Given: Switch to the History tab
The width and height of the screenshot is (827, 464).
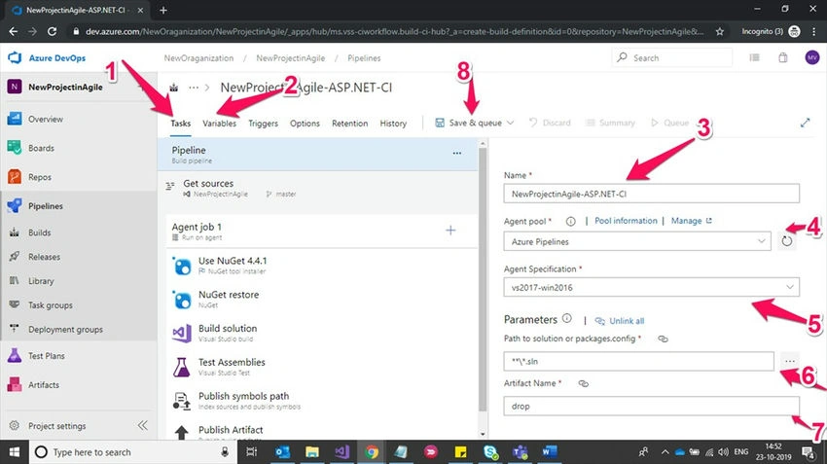Looking at the screenshot, I should pos(393,124).
